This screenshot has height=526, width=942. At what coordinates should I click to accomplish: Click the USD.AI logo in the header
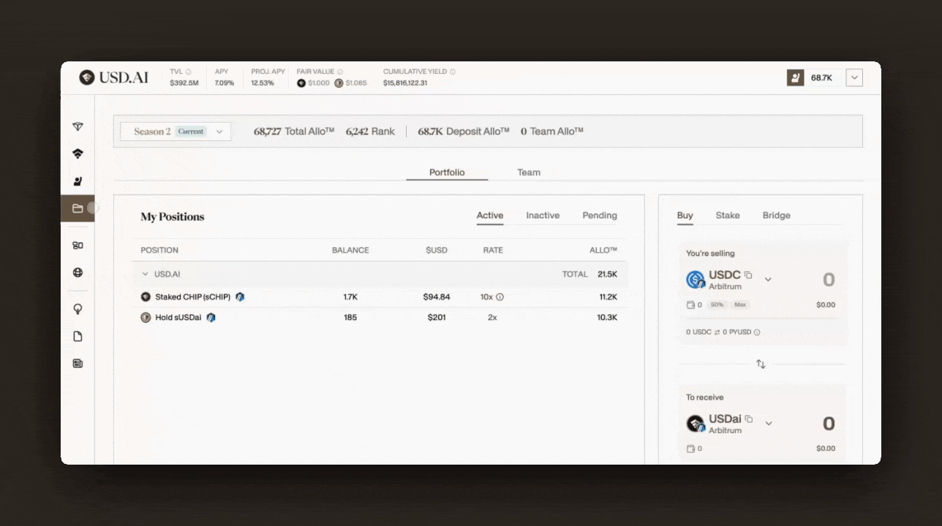pos(113,77)
